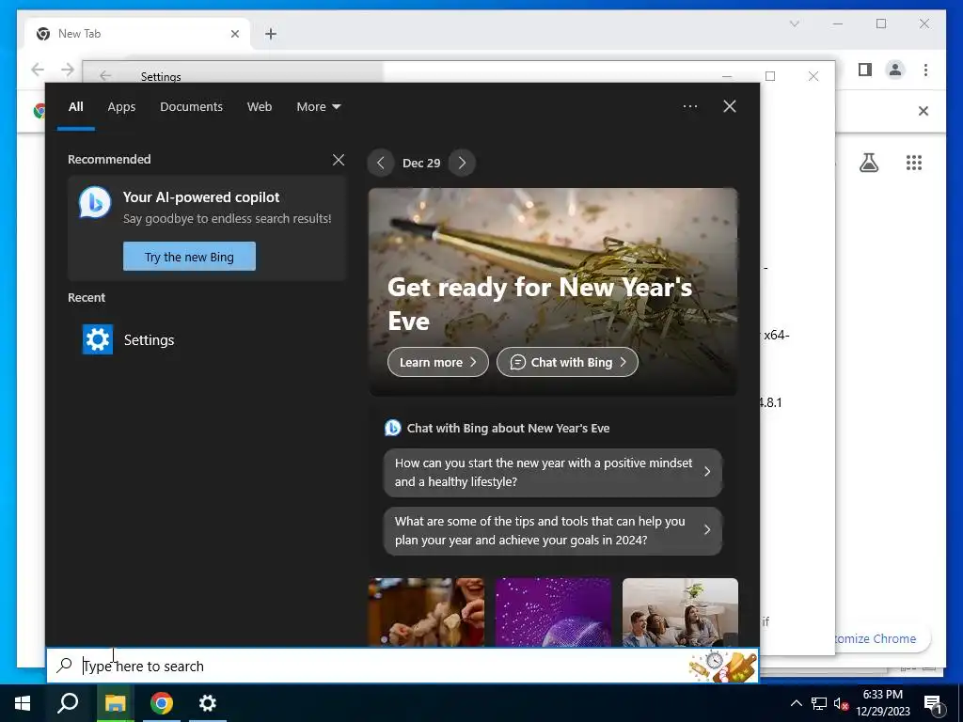Viewport: 963px width, 722px height.
Task: Open search panel options (three dots)
Action: coord(689,106)
